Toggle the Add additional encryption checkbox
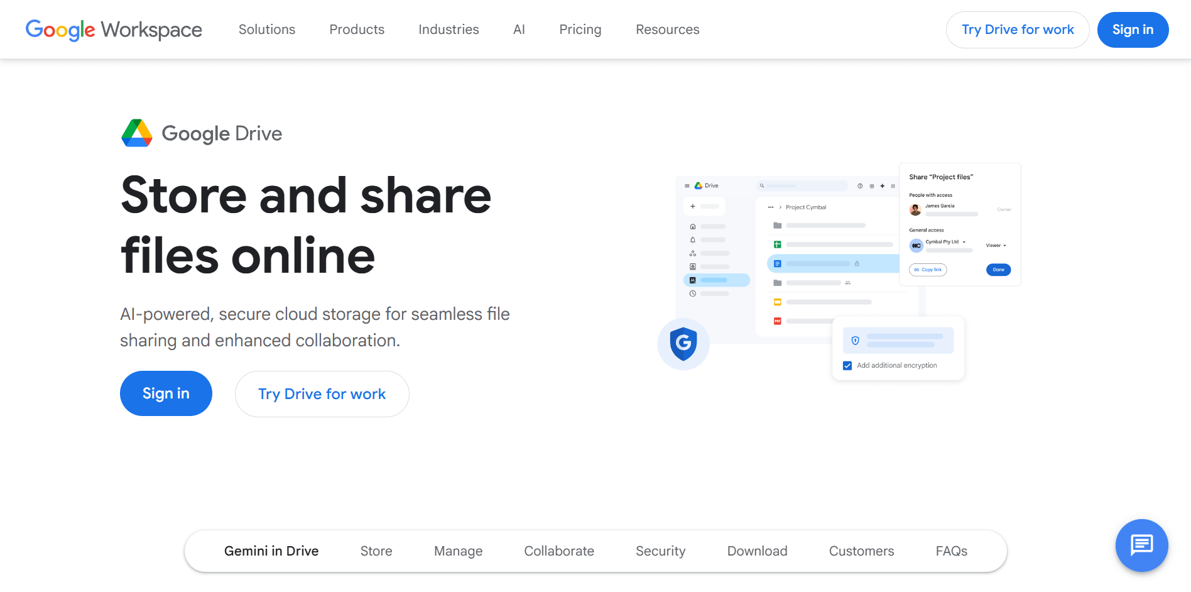The height and width of the screenshot is (592, 1191). (x=847, y=366)
